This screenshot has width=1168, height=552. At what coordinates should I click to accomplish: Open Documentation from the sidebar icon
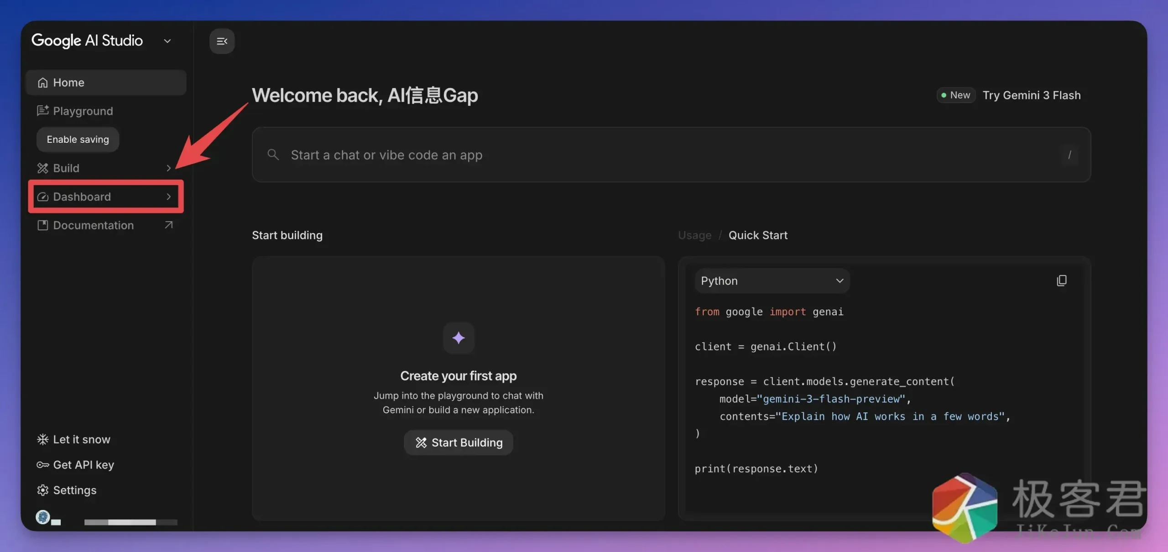coord(42,225)
